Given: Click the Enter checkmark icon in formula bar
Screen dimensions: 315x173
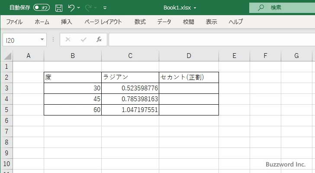Looking at the screenshot, I should pyautogui.click(x=84, y=39).
